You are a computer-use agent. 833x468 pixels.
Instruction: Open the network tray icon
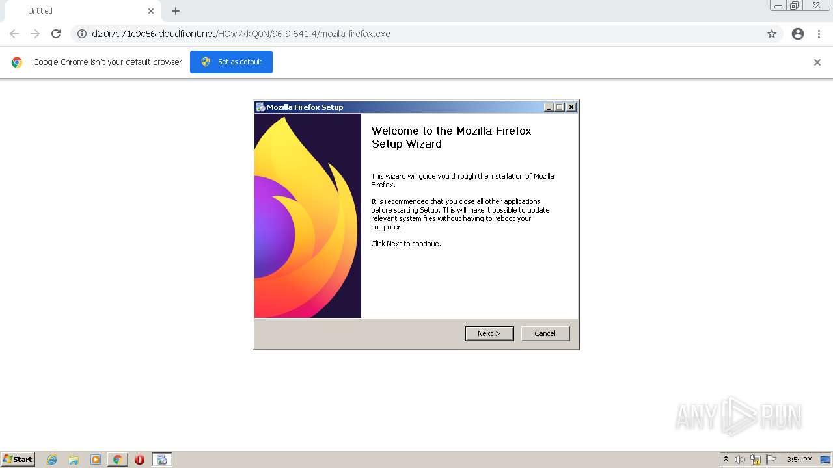756,460
